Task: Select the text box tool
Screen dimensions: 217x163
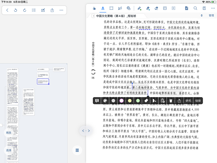Action: [165, 8]
